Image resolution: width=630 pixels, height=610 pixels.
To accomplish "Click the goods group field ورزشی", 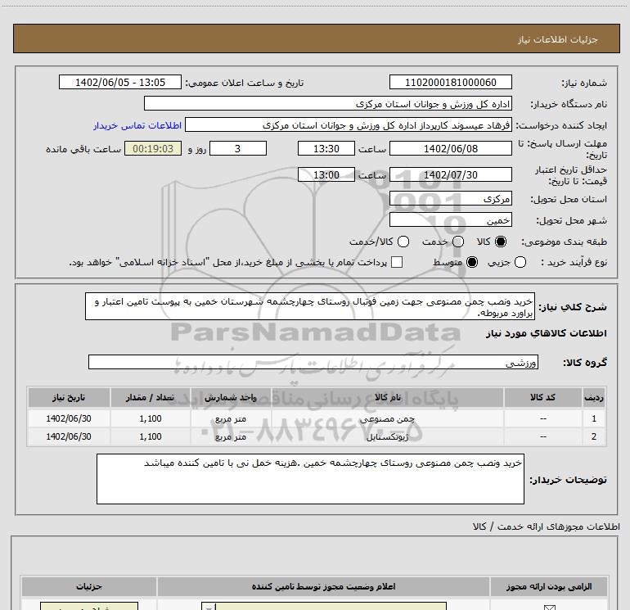I will (x=313, y=362).
